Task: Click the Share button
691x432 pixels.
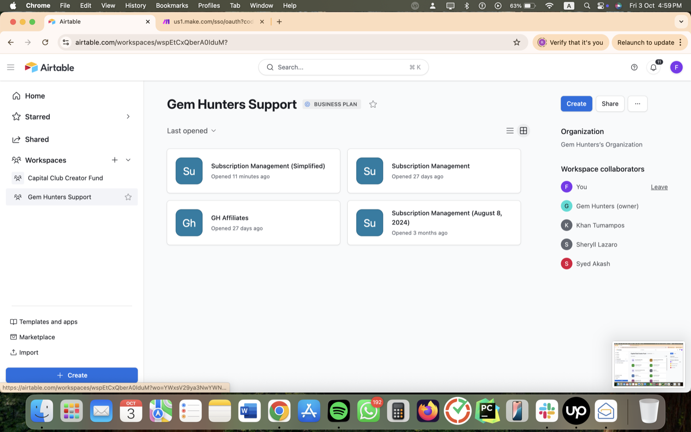Action: pyautogui.click(x=610, y=104)
